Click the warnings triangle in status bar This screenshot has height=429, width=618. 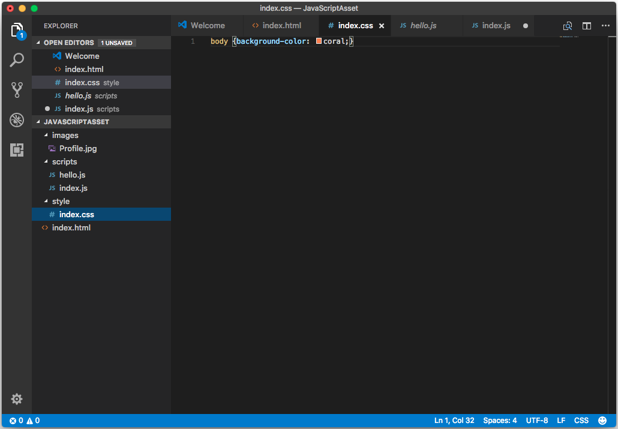pos(29,421)
